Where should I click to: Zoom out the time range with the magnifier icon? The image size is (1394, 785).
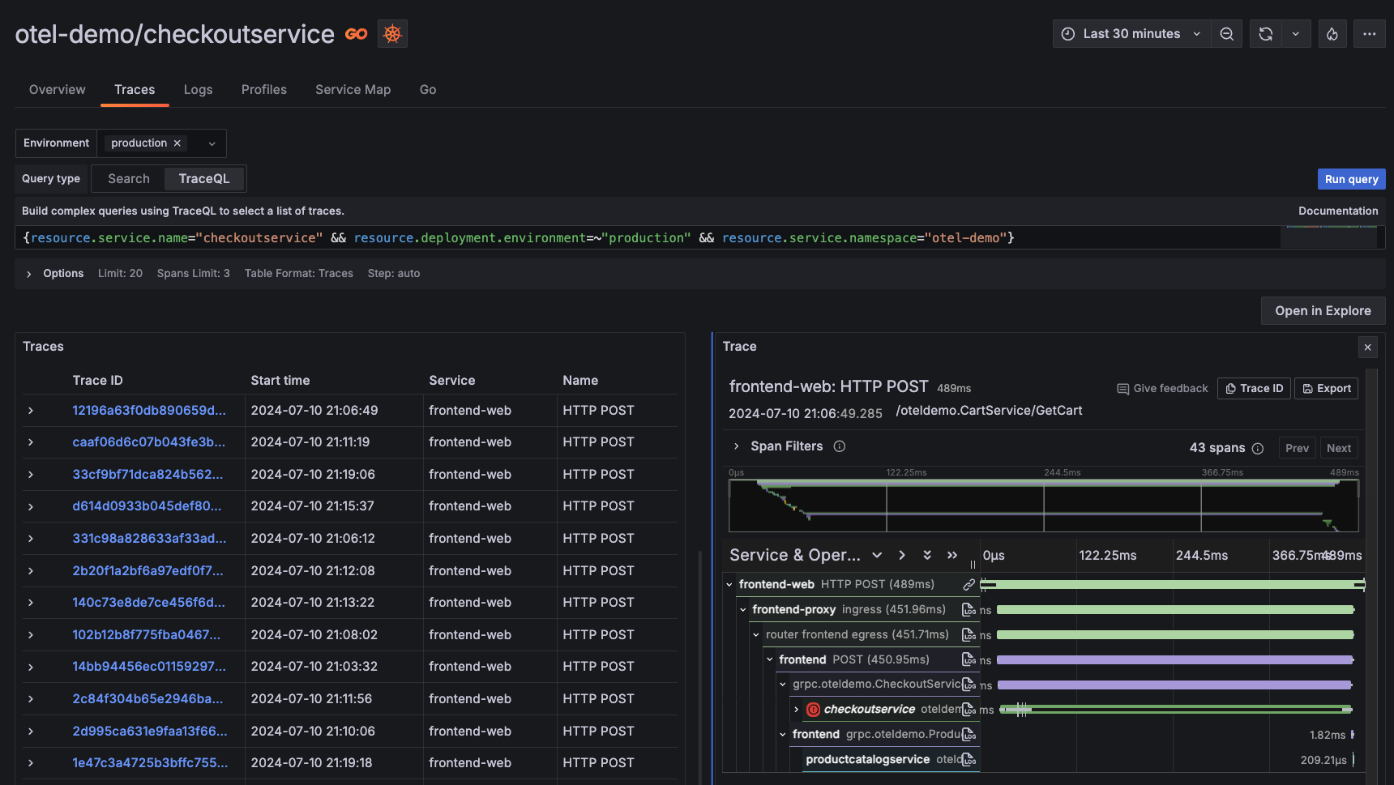click(x=1226, y=33)
